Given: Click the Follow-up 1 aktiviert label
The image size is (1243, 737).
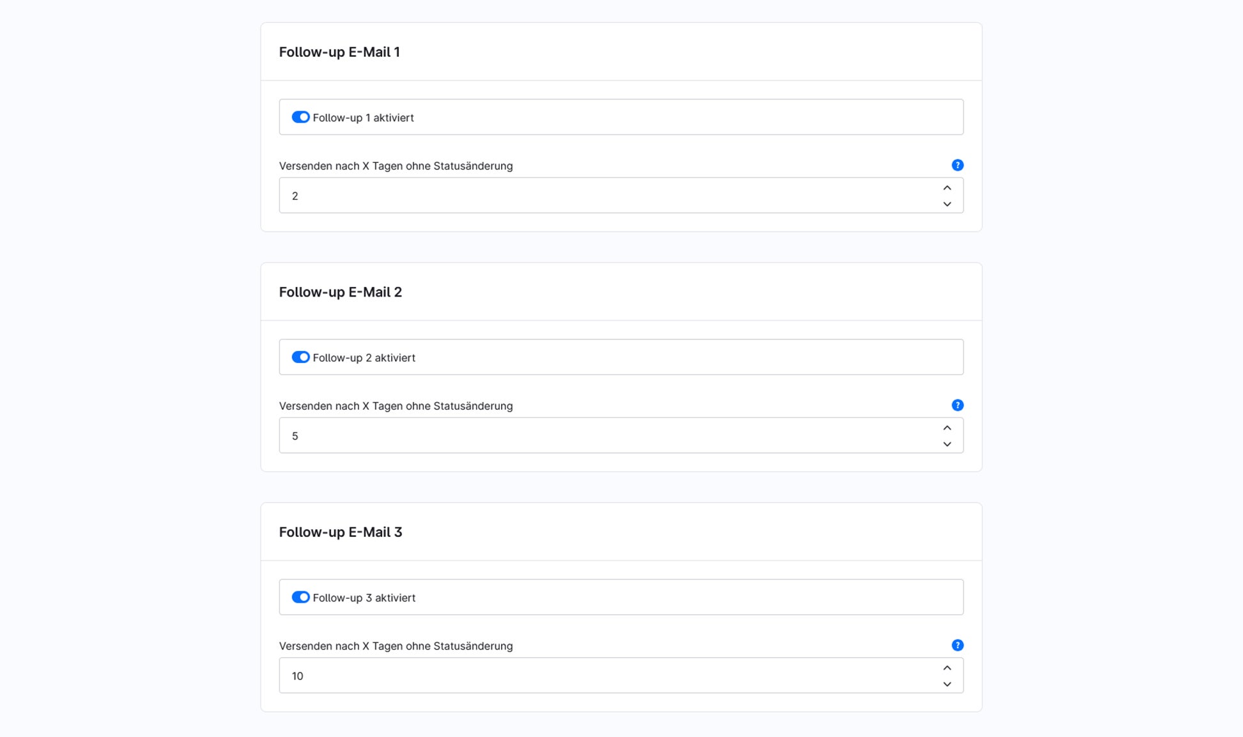Looking at the screenshot, I should (x=363, y=118).
